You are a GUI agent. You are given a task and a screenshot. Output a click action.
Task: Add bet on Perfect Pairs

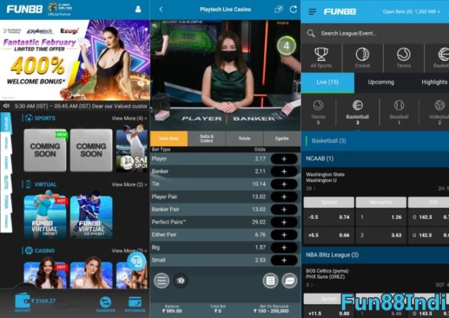point(284,222)
